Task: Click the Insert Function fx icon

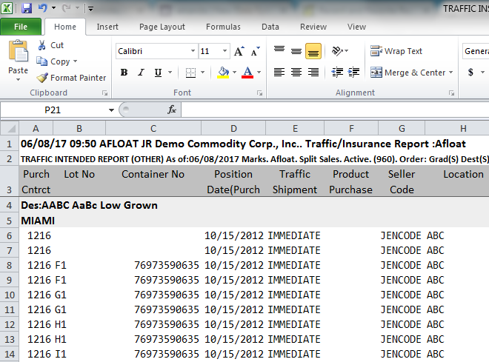Action: coord(172,110)
